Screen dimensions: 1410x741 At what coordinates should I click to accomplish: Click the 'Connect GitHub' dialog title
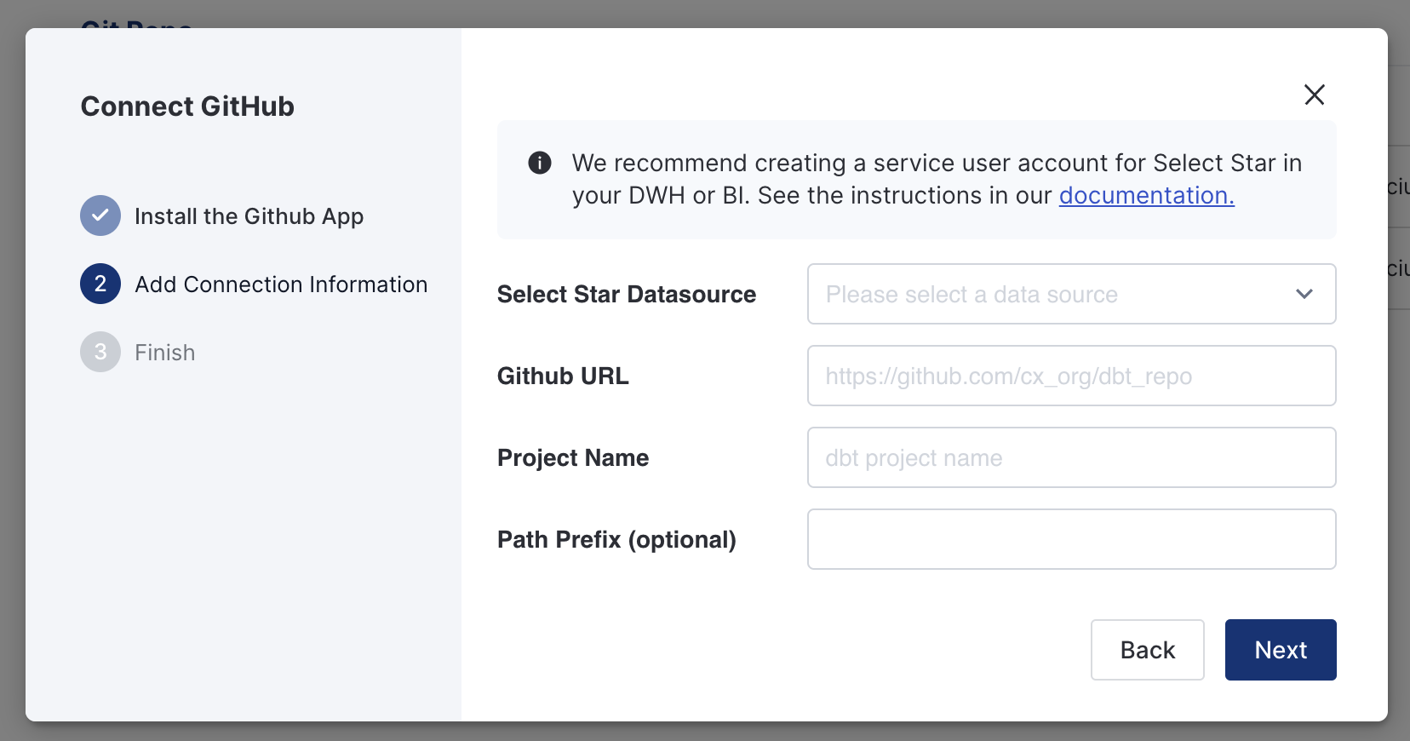click(x=187, y=106)
